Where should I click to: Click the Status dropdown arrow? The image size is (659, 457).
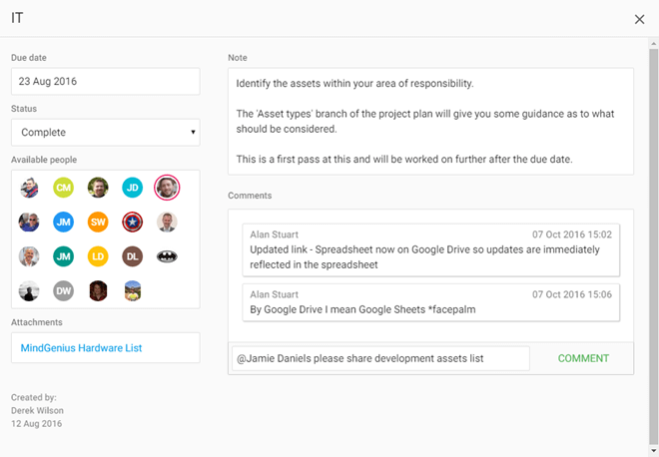click(x=193, y=133)
